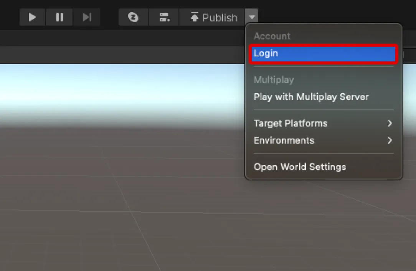Select the Pause icon between Play and Step
The height and width of the screenshot is (271, 416).
click(59, 17)
